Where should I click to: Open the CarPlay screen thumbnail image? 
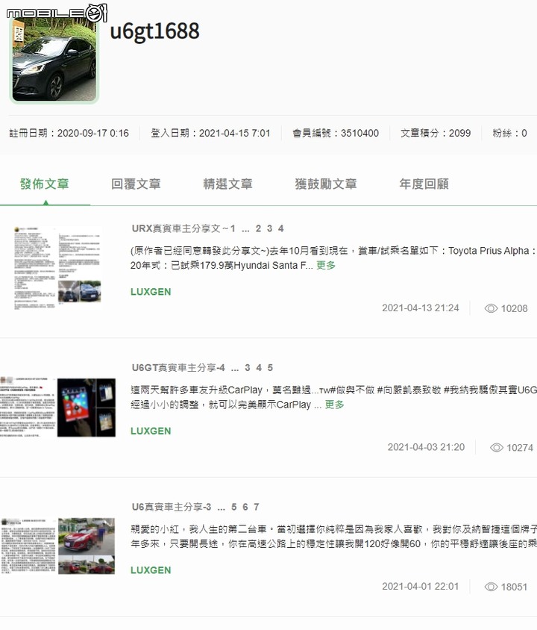point(57,408)
